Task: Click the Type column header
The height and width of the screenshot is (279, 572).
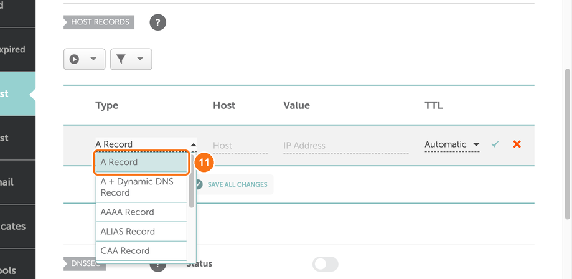Action: coord(107,105)
